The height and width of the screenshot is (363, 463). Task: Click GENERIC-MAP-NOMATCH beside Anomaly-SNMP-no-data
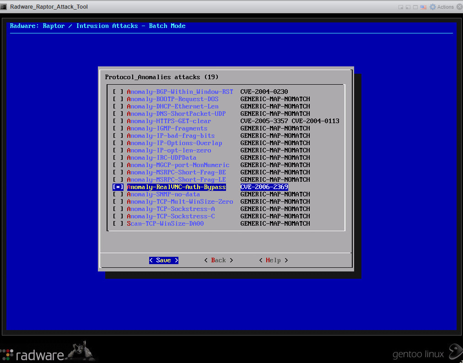point(275,195)
